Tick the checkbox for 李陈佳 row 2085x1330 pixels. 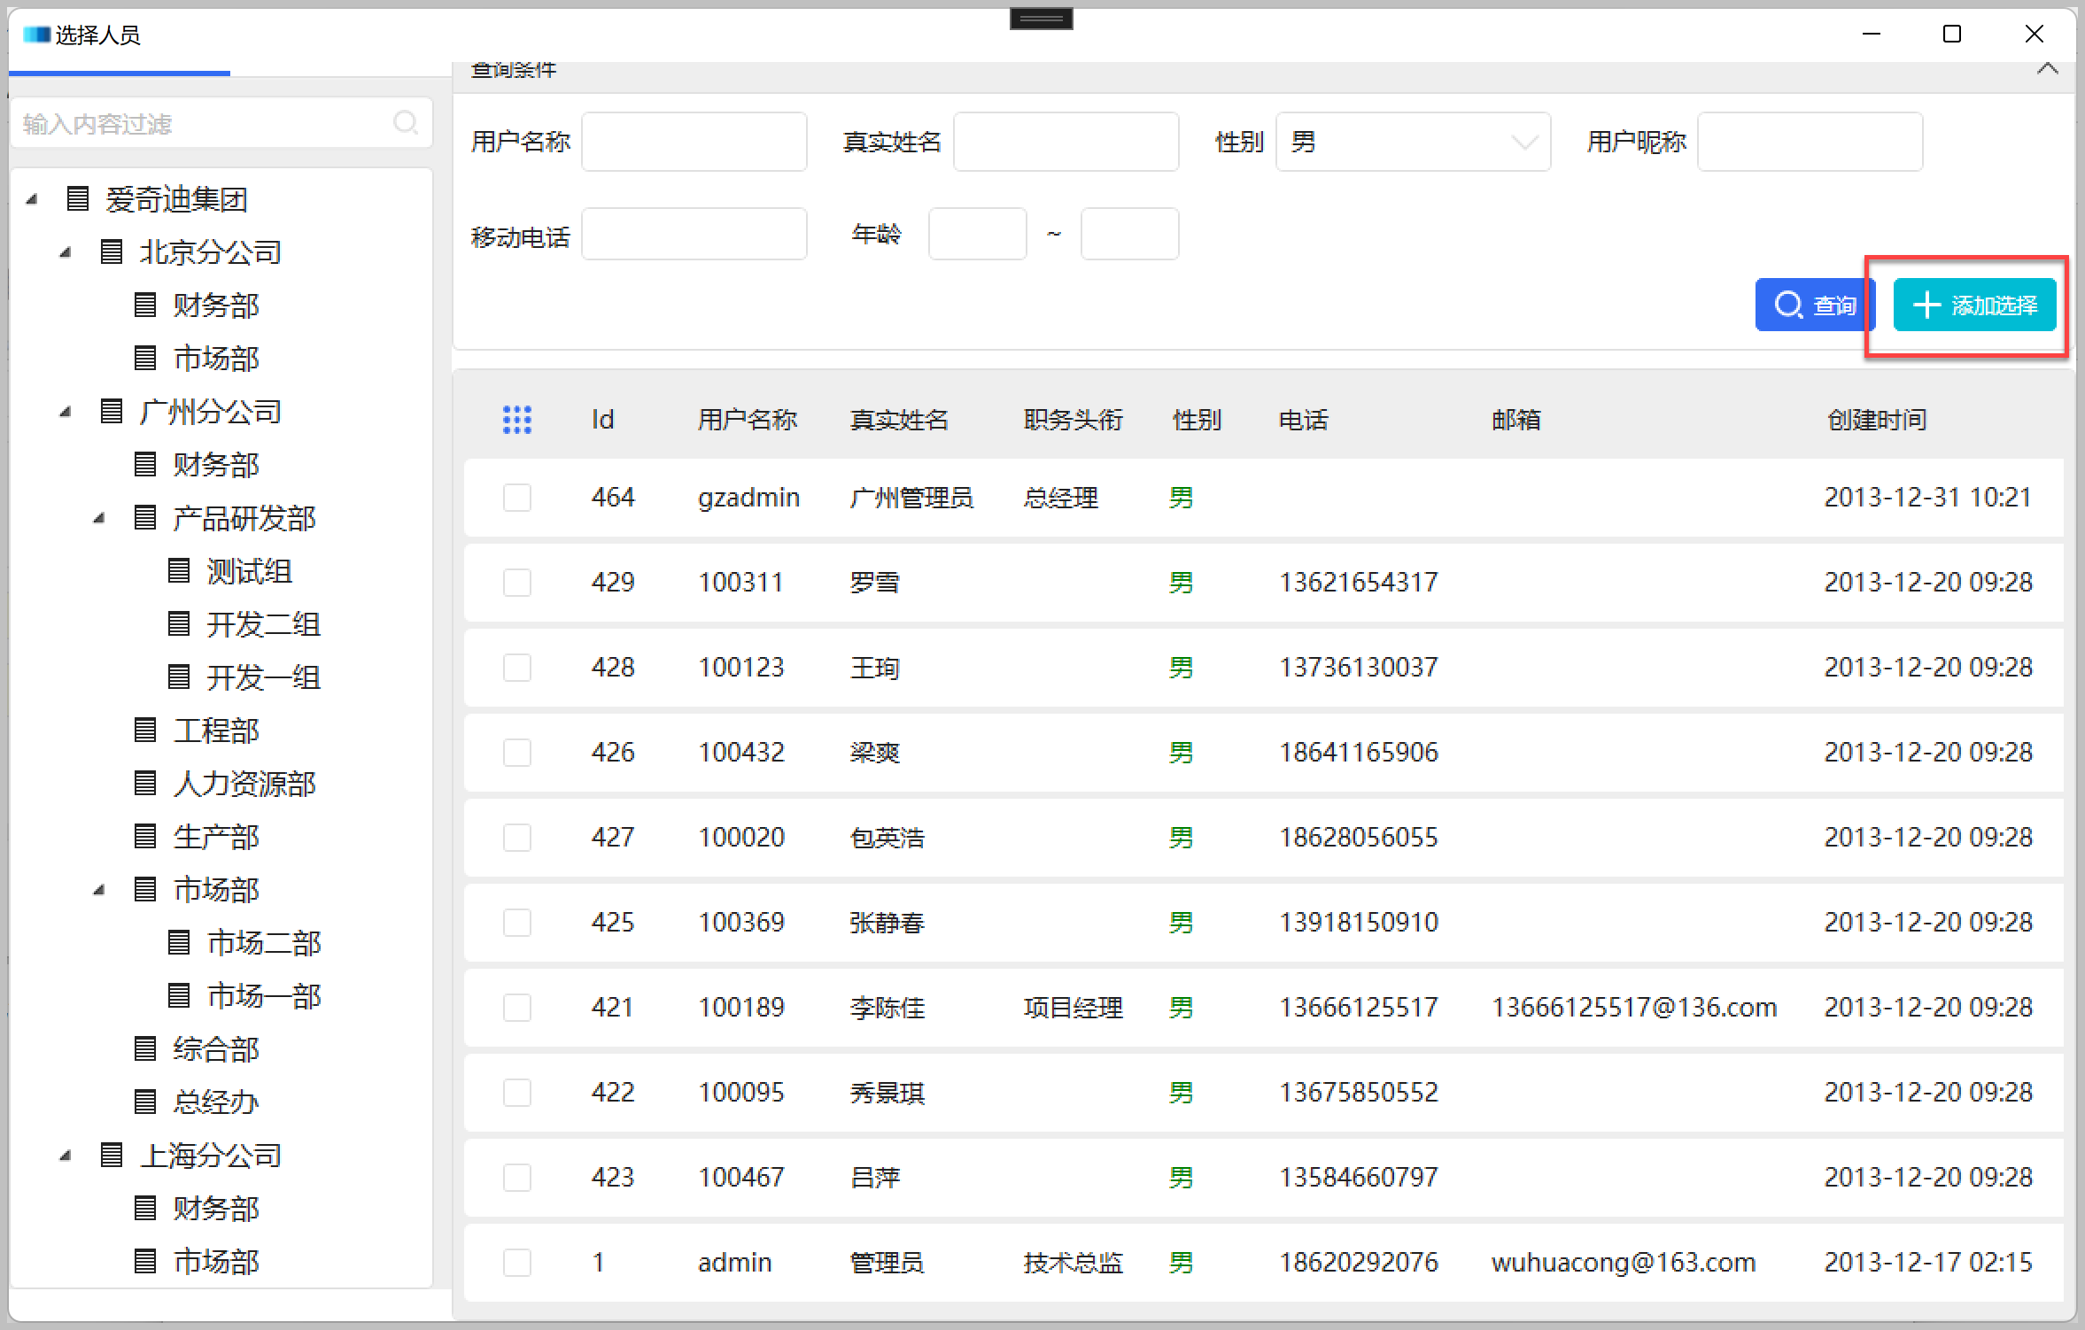pyautogui.click(x=517, y=1008)
